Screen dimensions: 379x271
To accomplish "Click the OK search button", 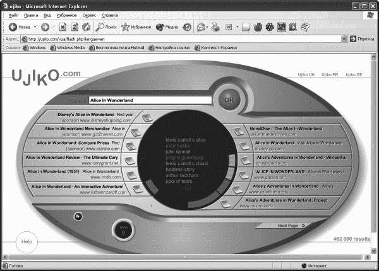I will [x=229, y=100].
